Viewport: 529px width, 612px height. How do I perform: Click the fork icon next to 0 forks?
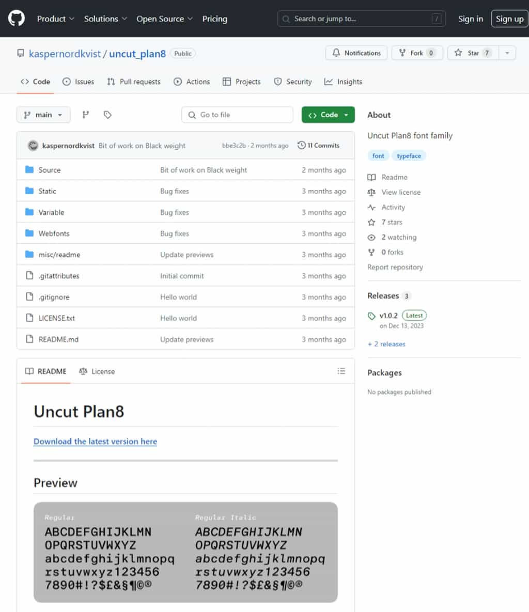click(x=371, y=252)
